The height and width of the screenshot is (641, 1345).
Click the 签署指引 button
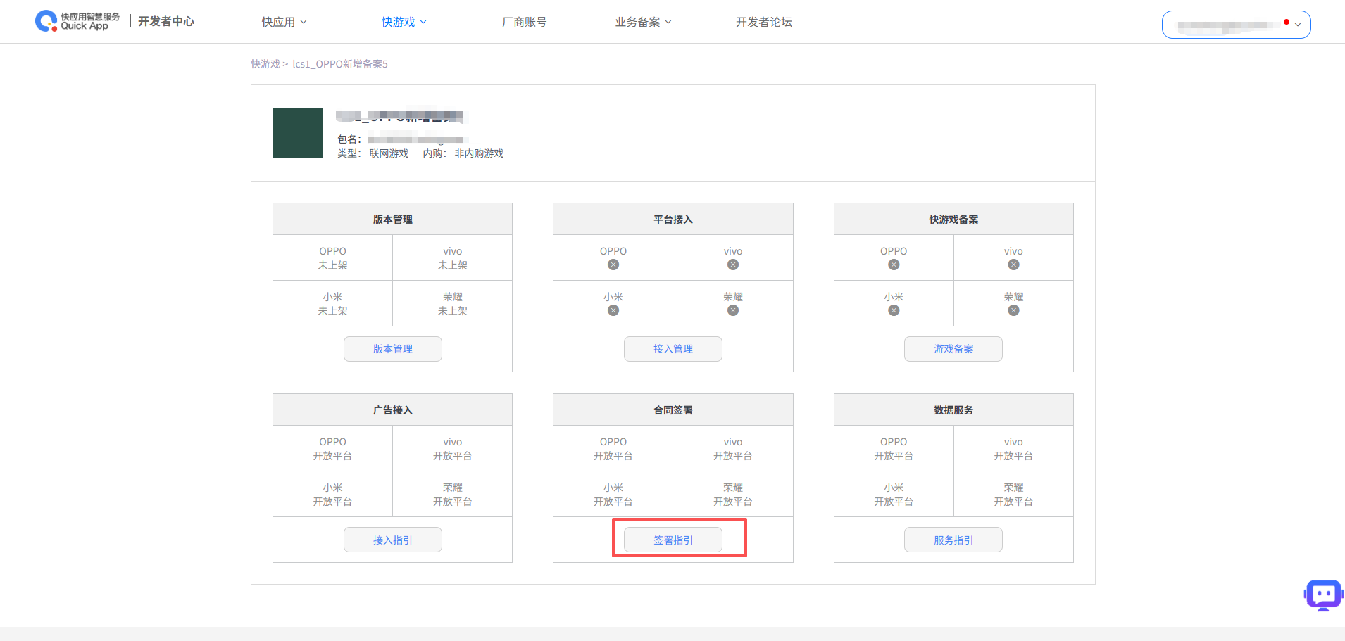(672, 540)
